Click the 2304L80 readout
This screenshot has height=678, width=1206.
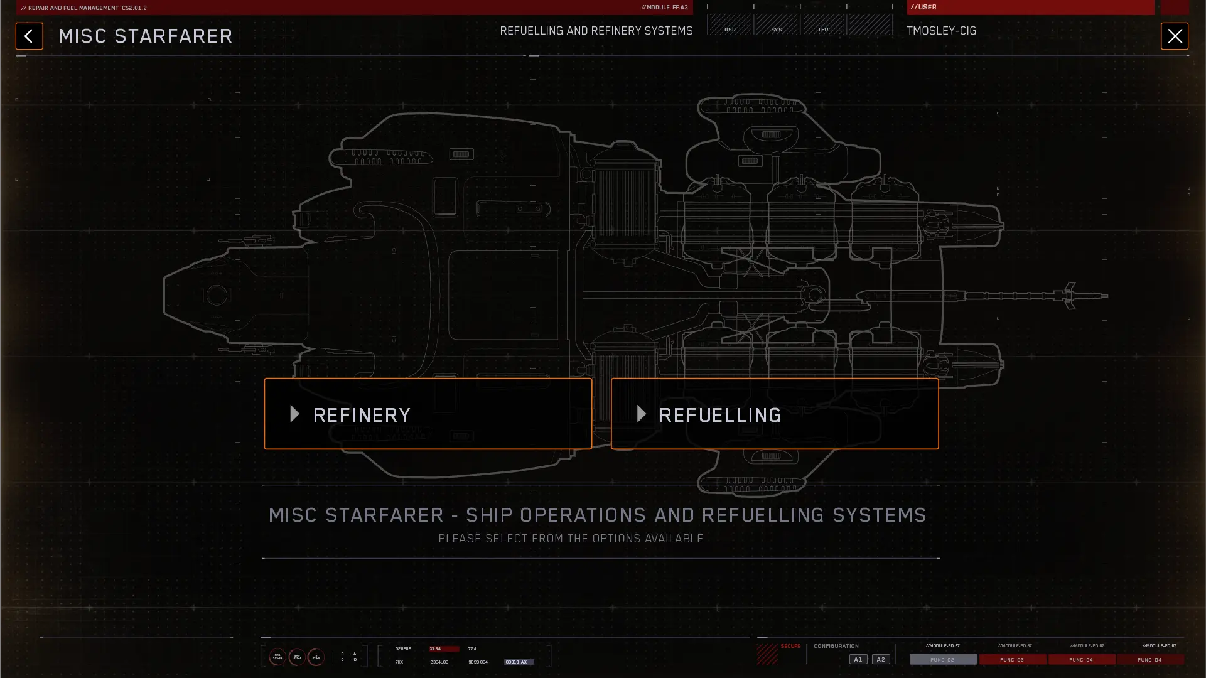click(x=439, y=662)
